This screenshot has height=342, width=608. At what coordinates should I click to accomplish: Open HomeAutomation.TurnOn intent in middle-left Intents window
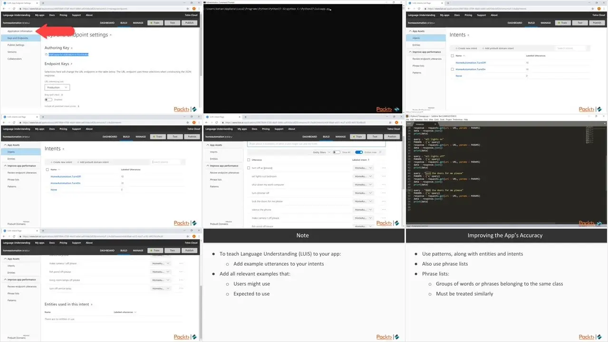click(x=66, y=183)
